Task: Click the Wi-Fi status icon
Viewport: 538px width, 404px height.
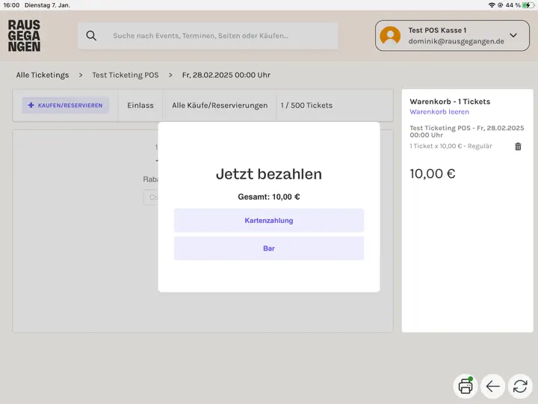Action: click(x=492, y=5)
